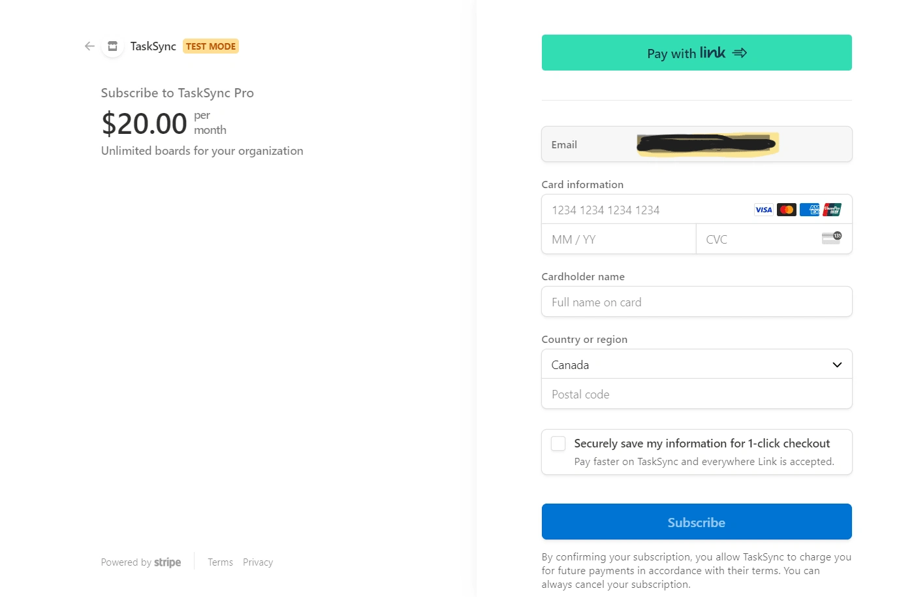Click the chevron next to Canada
Image resolution: width=914 pixels, height=597 pixels.
pos(836,364)
